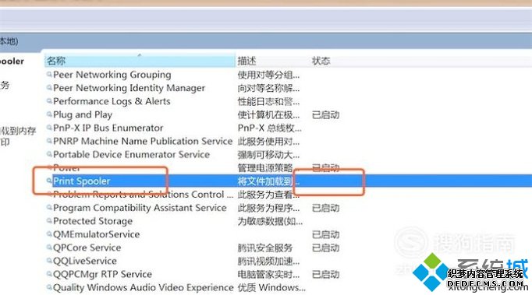Click the description PnP-X 总线枚...
This screenshot has width=532, height=295.
click(269, 128)
